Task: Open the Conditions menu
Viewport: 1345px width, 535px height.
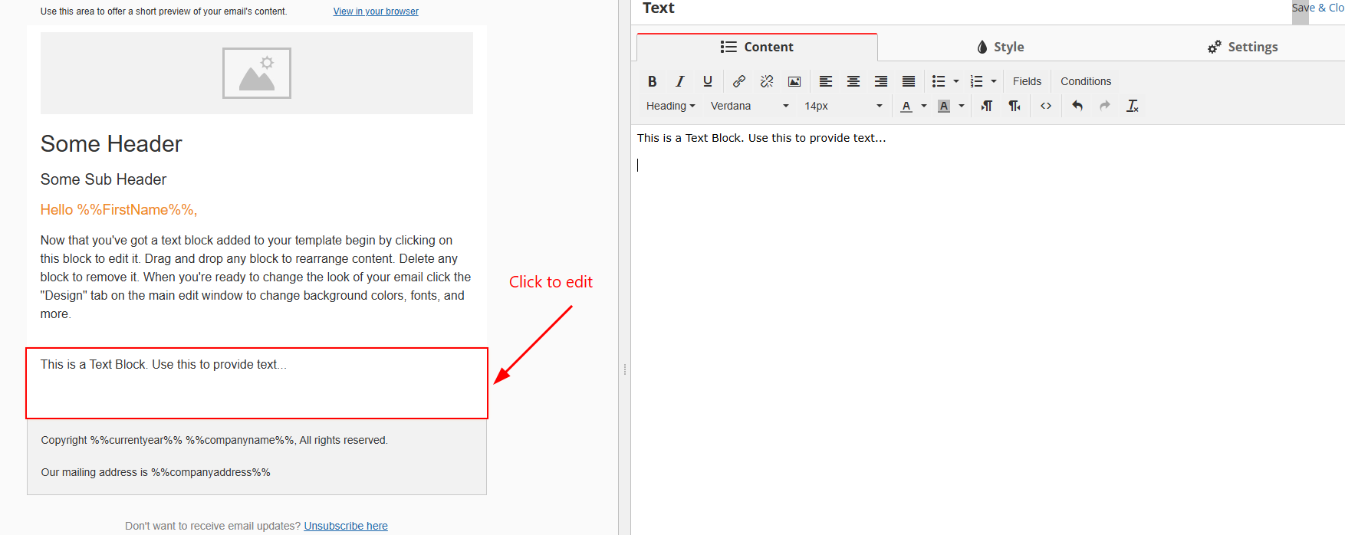Action: pos(1086,81)
